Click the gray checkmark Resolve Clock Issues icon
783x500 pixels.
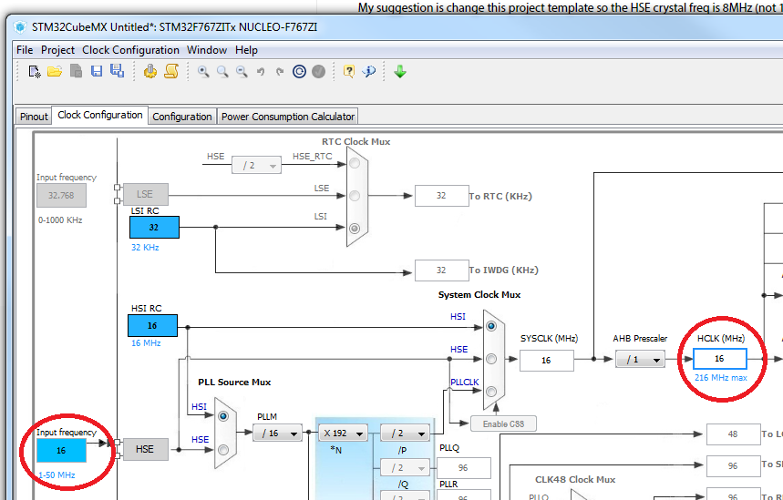click(319, 72)
